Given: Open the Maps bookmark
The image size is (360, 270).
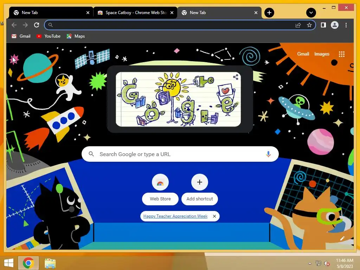Looking at the screenshot, I should [x=76, y=36].
